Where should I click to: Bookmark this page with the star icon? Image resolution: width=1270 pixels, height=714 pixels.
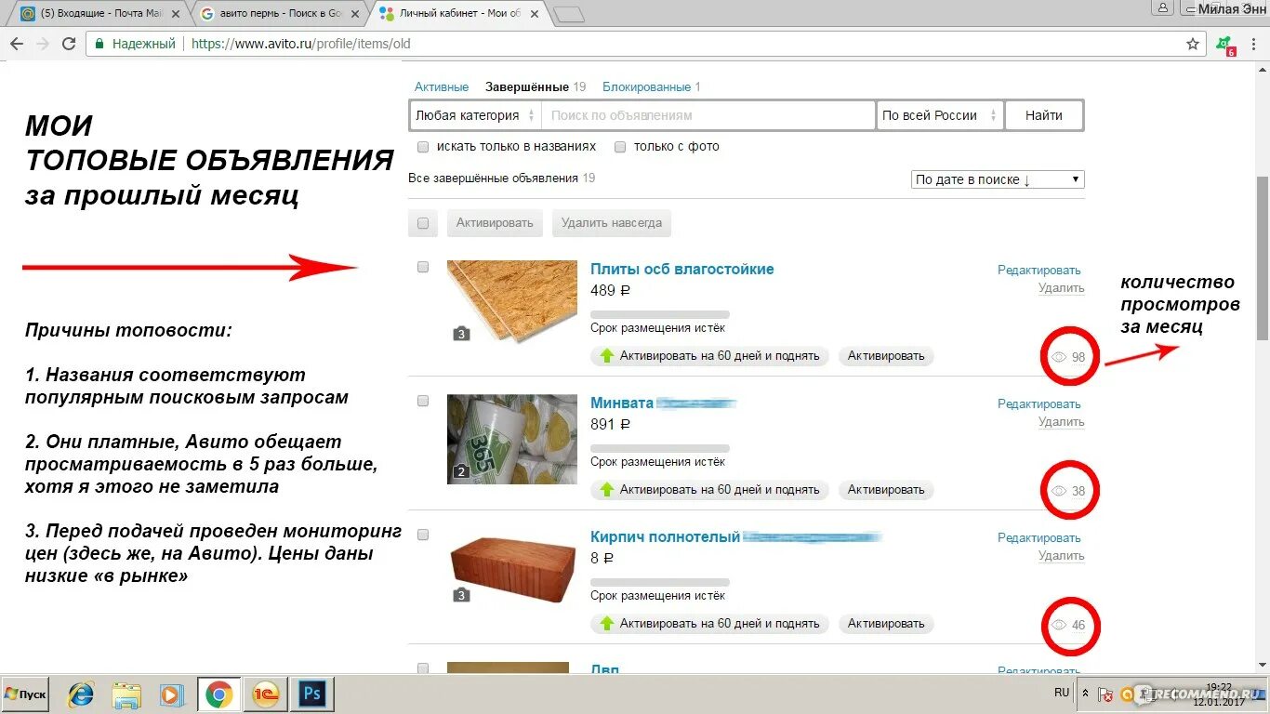pyautogui.click(x=1193, y=44)
